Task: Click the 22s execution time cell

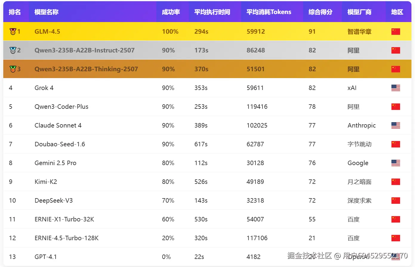Action: pos(199,257)
